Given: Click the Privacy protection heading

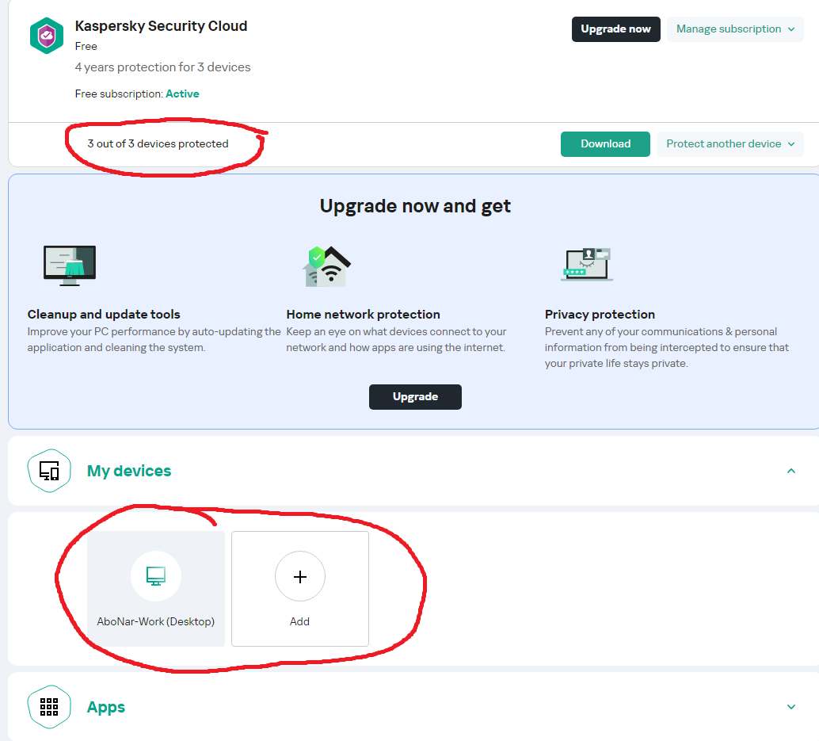Looking at the screenshot, I should coord(600,315).
